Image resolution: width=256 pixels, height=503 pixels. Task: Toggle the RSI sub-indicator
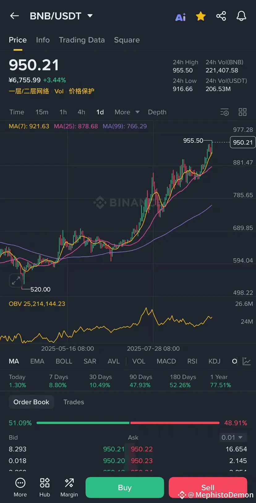[192, 361]
